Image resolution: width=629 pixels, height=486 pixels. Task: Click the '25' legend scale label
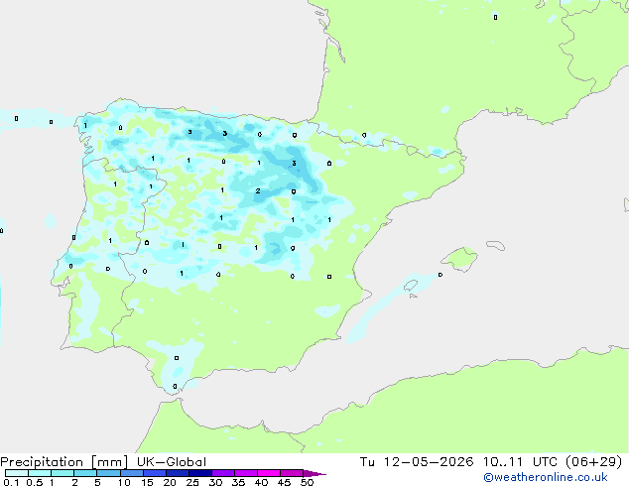[x=192, y=482]
